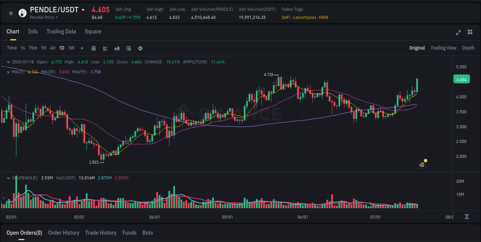Viewport: 481px width, 242px height.
Task: Click the Launchpool token tag
Action: click(304, 17)
